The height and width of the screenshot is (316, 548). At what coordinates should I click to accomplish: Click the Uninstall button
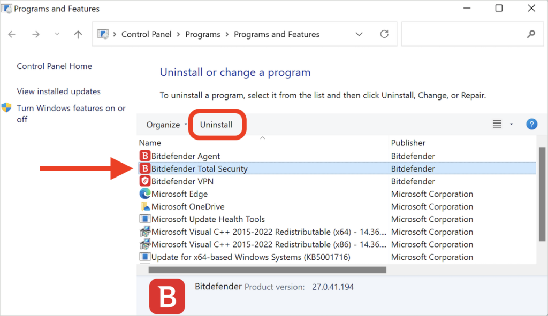click(x=217, y=124)
